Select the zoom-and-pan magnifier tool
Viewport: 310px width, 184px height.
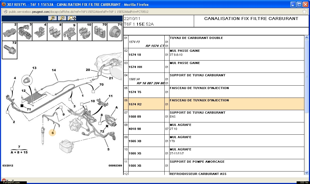point(72,18)
